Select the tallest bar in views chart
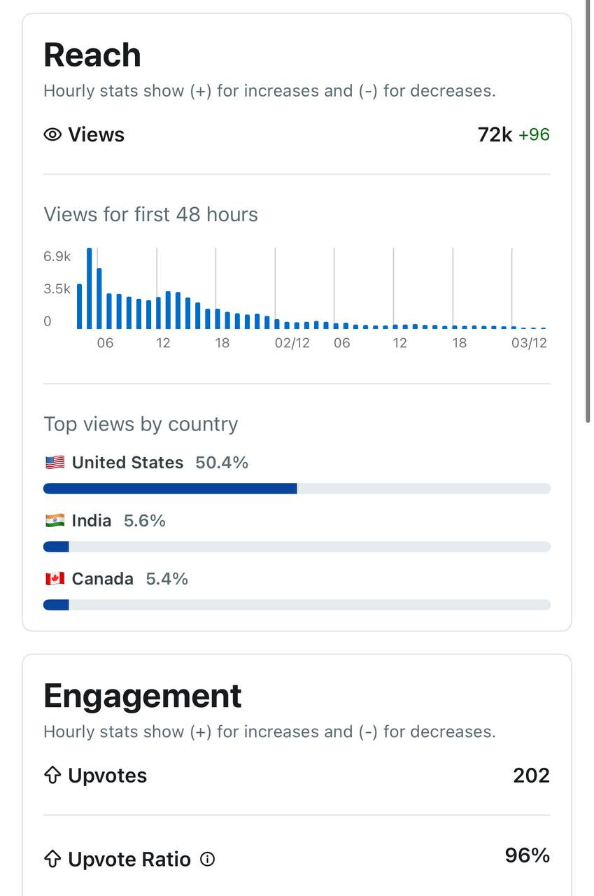The image size is (594, 896). [x=90, y=288]
